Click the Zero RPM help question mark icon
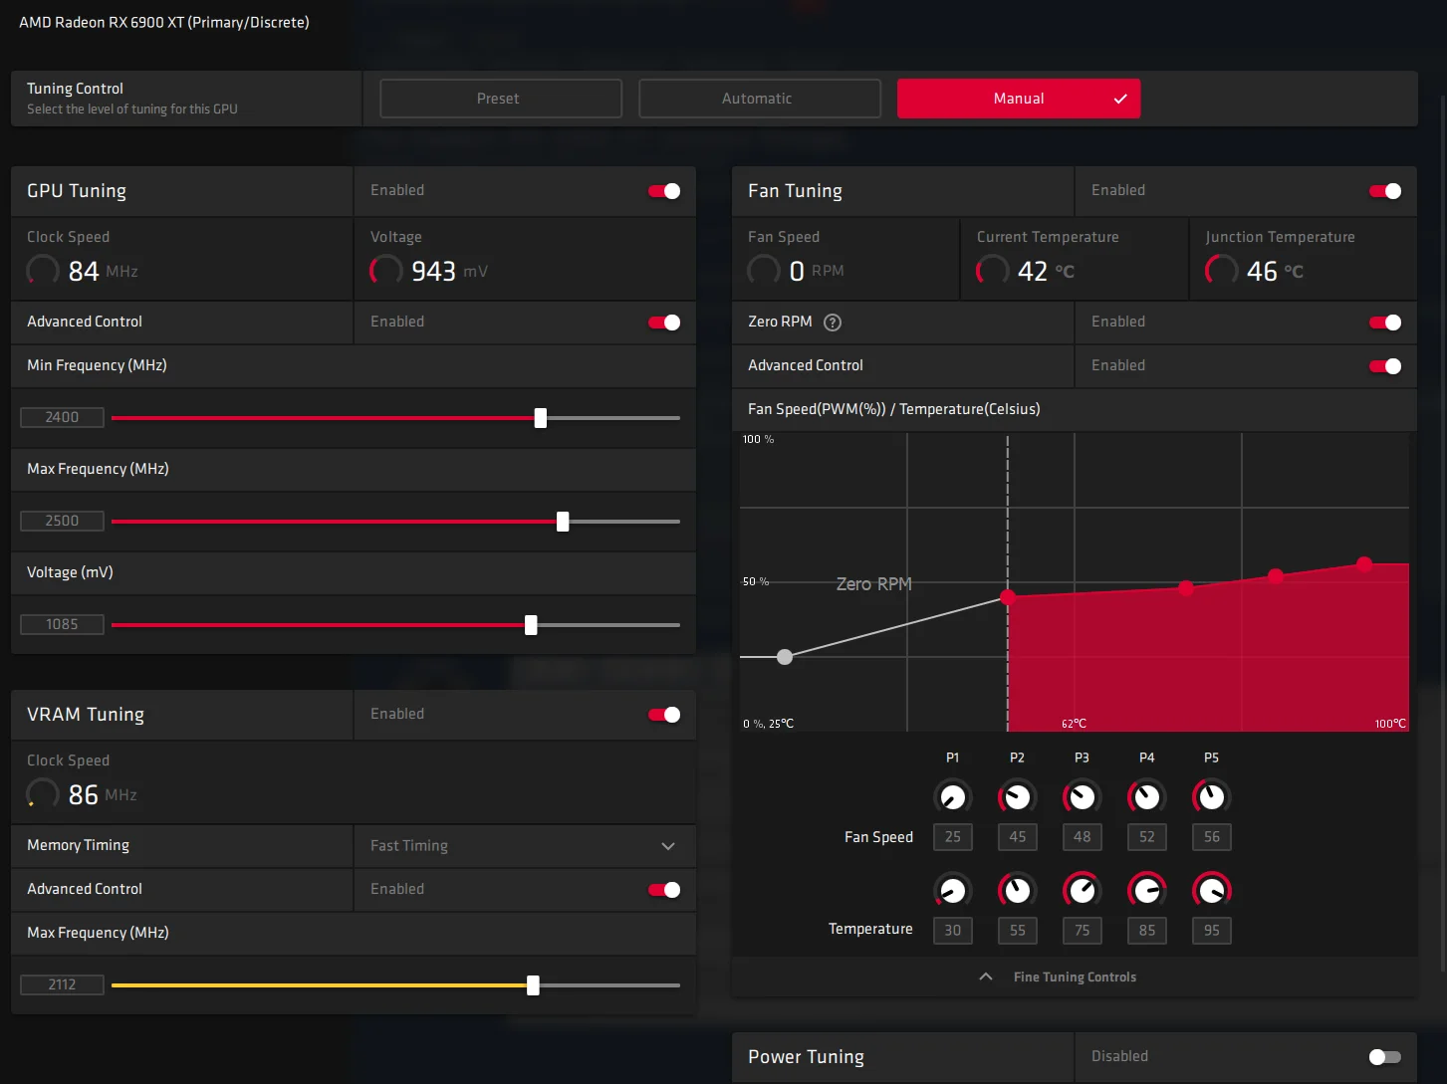1447x1084 pixels. pos(833,323)
